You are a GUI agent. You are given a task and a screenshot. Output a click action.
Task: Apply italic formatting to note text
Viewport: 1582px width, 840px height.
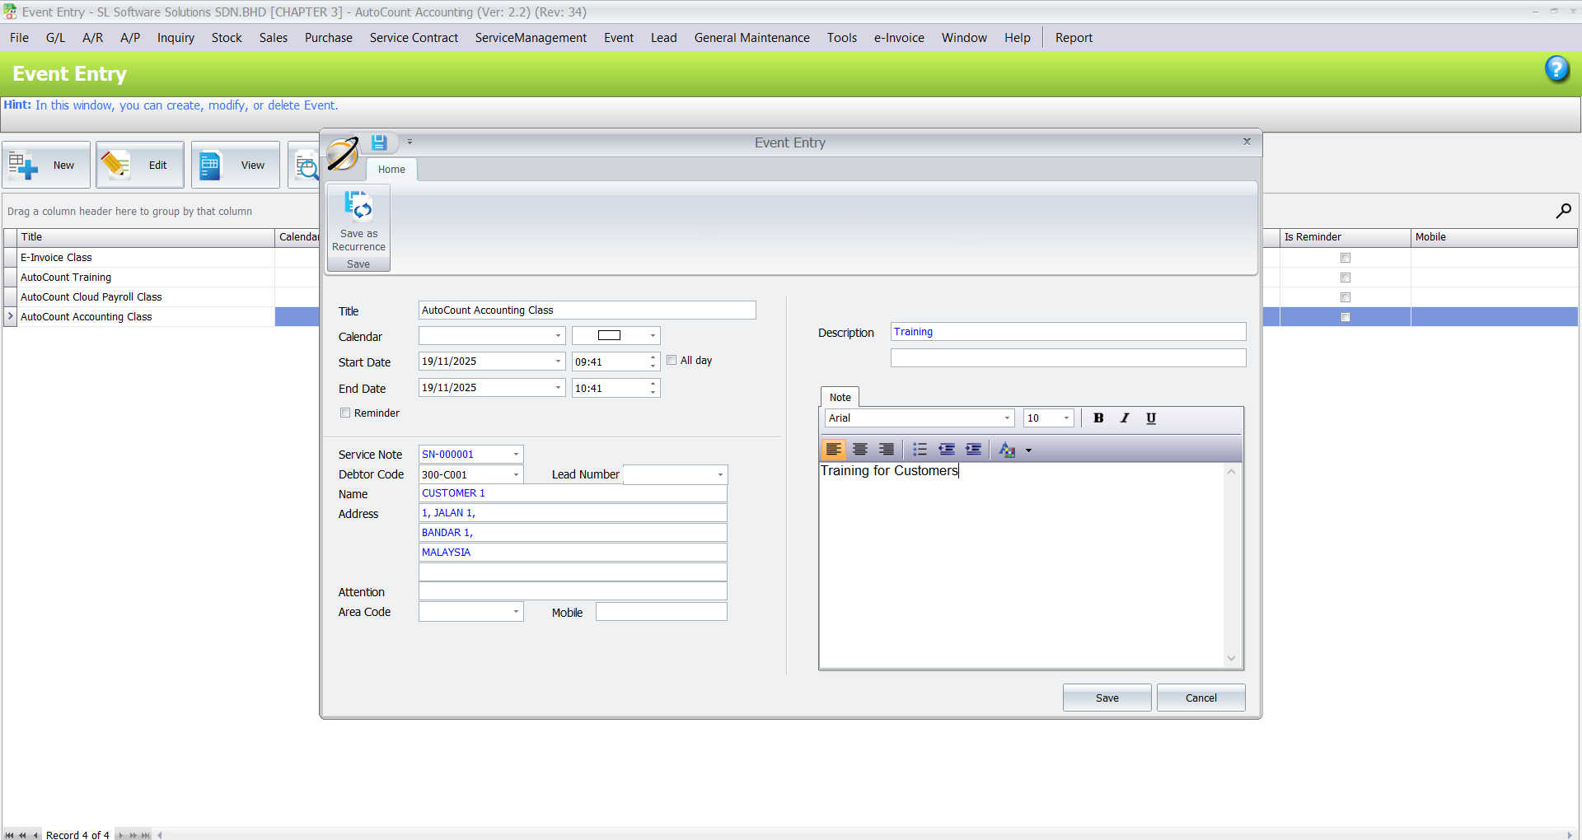1124,418
